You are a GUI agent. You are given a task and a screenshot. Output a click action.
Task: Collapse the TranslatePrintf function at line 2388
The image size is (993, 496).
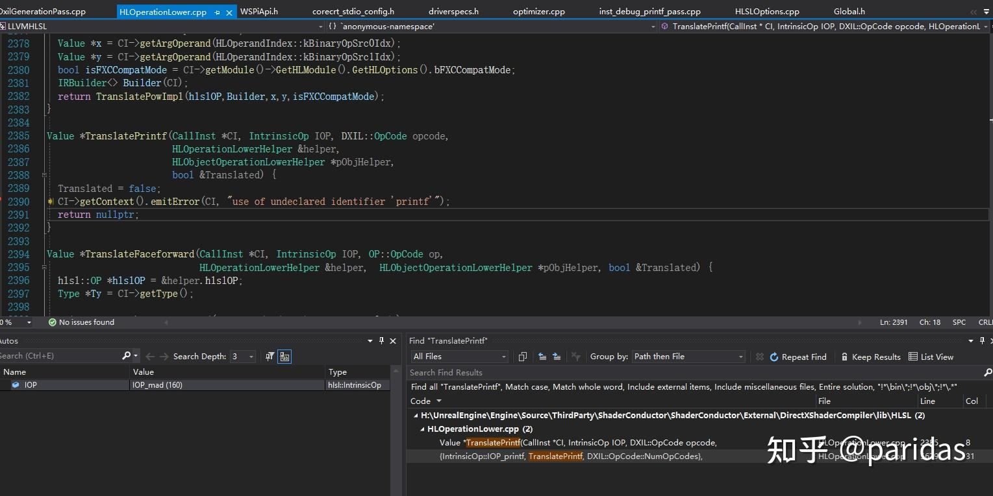coord(44,175)
